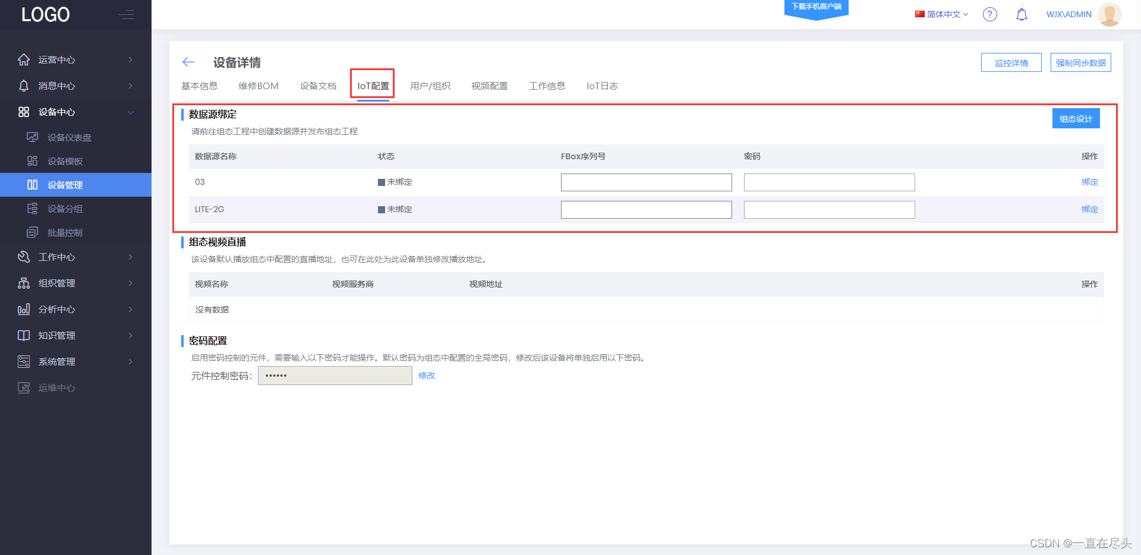Expand the 系统管理 menu chevron
1141x555 pixels.
click(x=130, y=361)
